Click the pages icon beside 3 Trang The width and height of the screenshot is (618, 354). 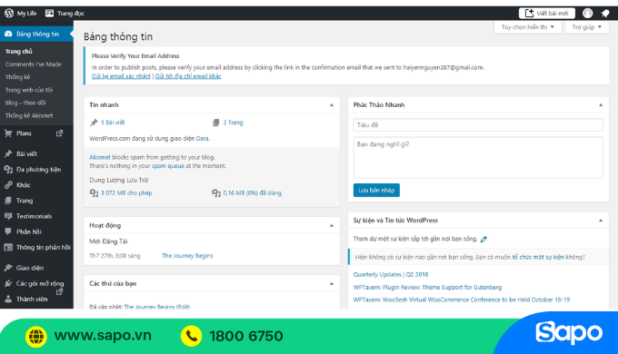pyautogui.click(x=215, y=123)
